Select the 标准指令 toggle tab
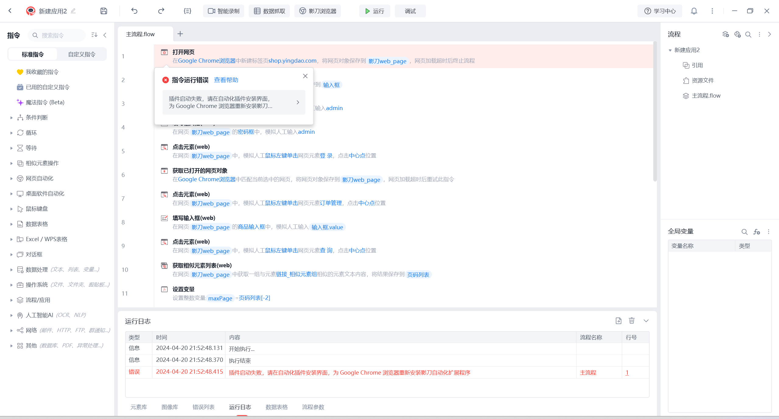Screen dimensions: 779x419 click(33, 54)
